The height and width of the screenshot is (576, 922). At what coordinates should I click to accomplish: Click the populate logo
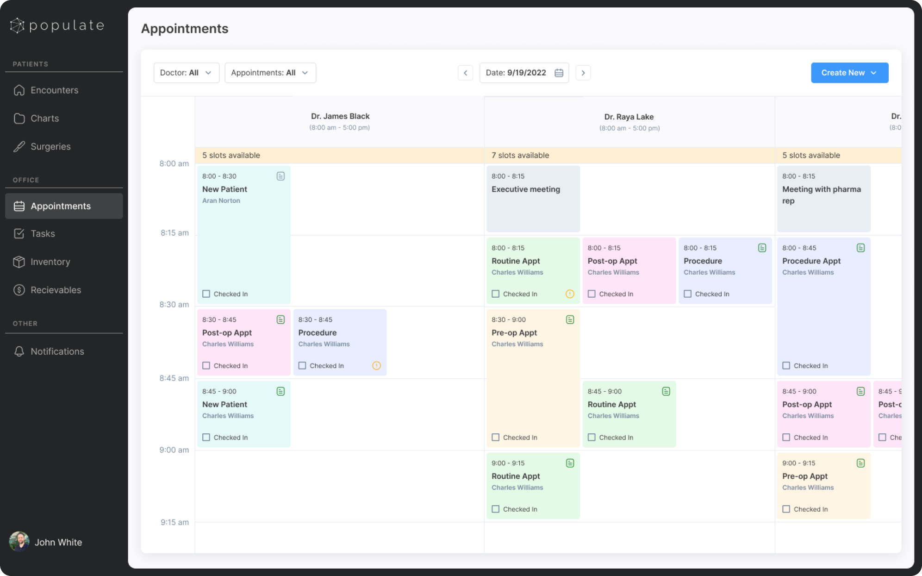pyautogui.click(x=56, y=25)
